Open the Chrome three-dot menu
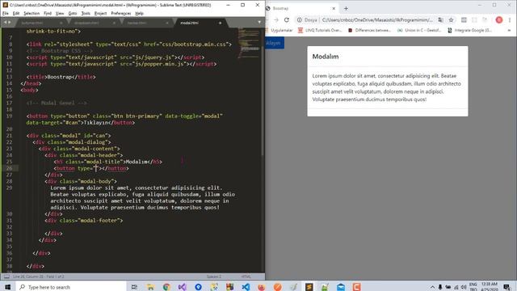Screen dimensions: 517x291 point(510,19)
